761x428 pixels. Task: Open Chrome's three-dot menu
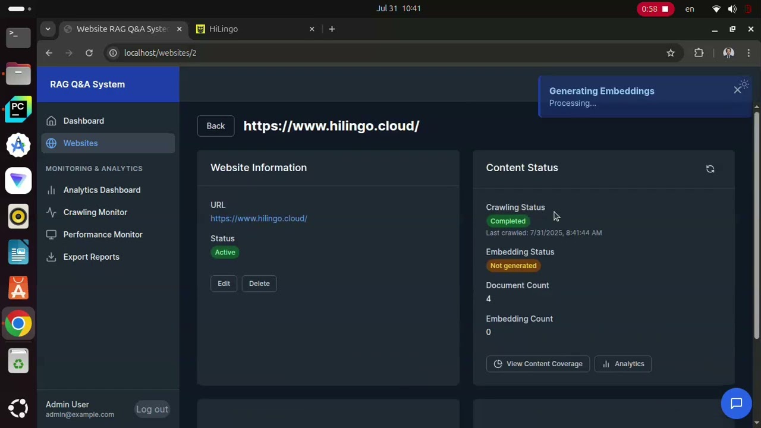[x=749, y=53]
